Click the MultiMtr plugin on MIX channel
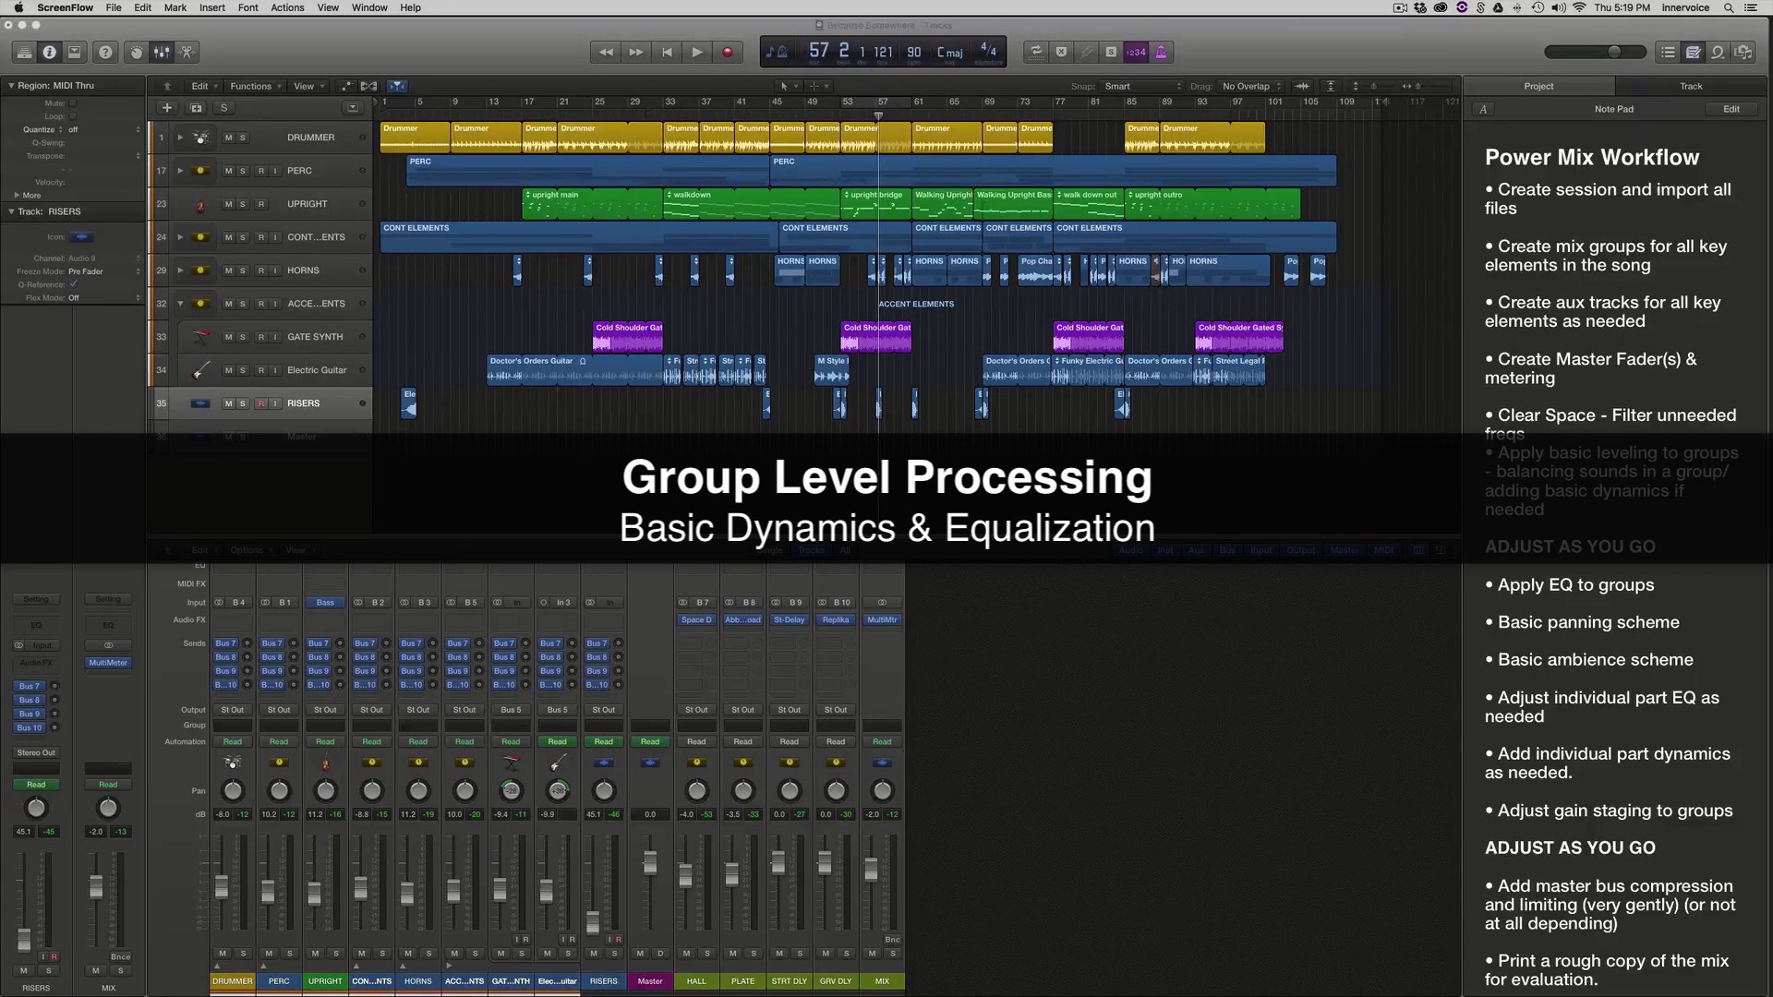Screen dimensions: 1773x997 [x=882, y=620]
